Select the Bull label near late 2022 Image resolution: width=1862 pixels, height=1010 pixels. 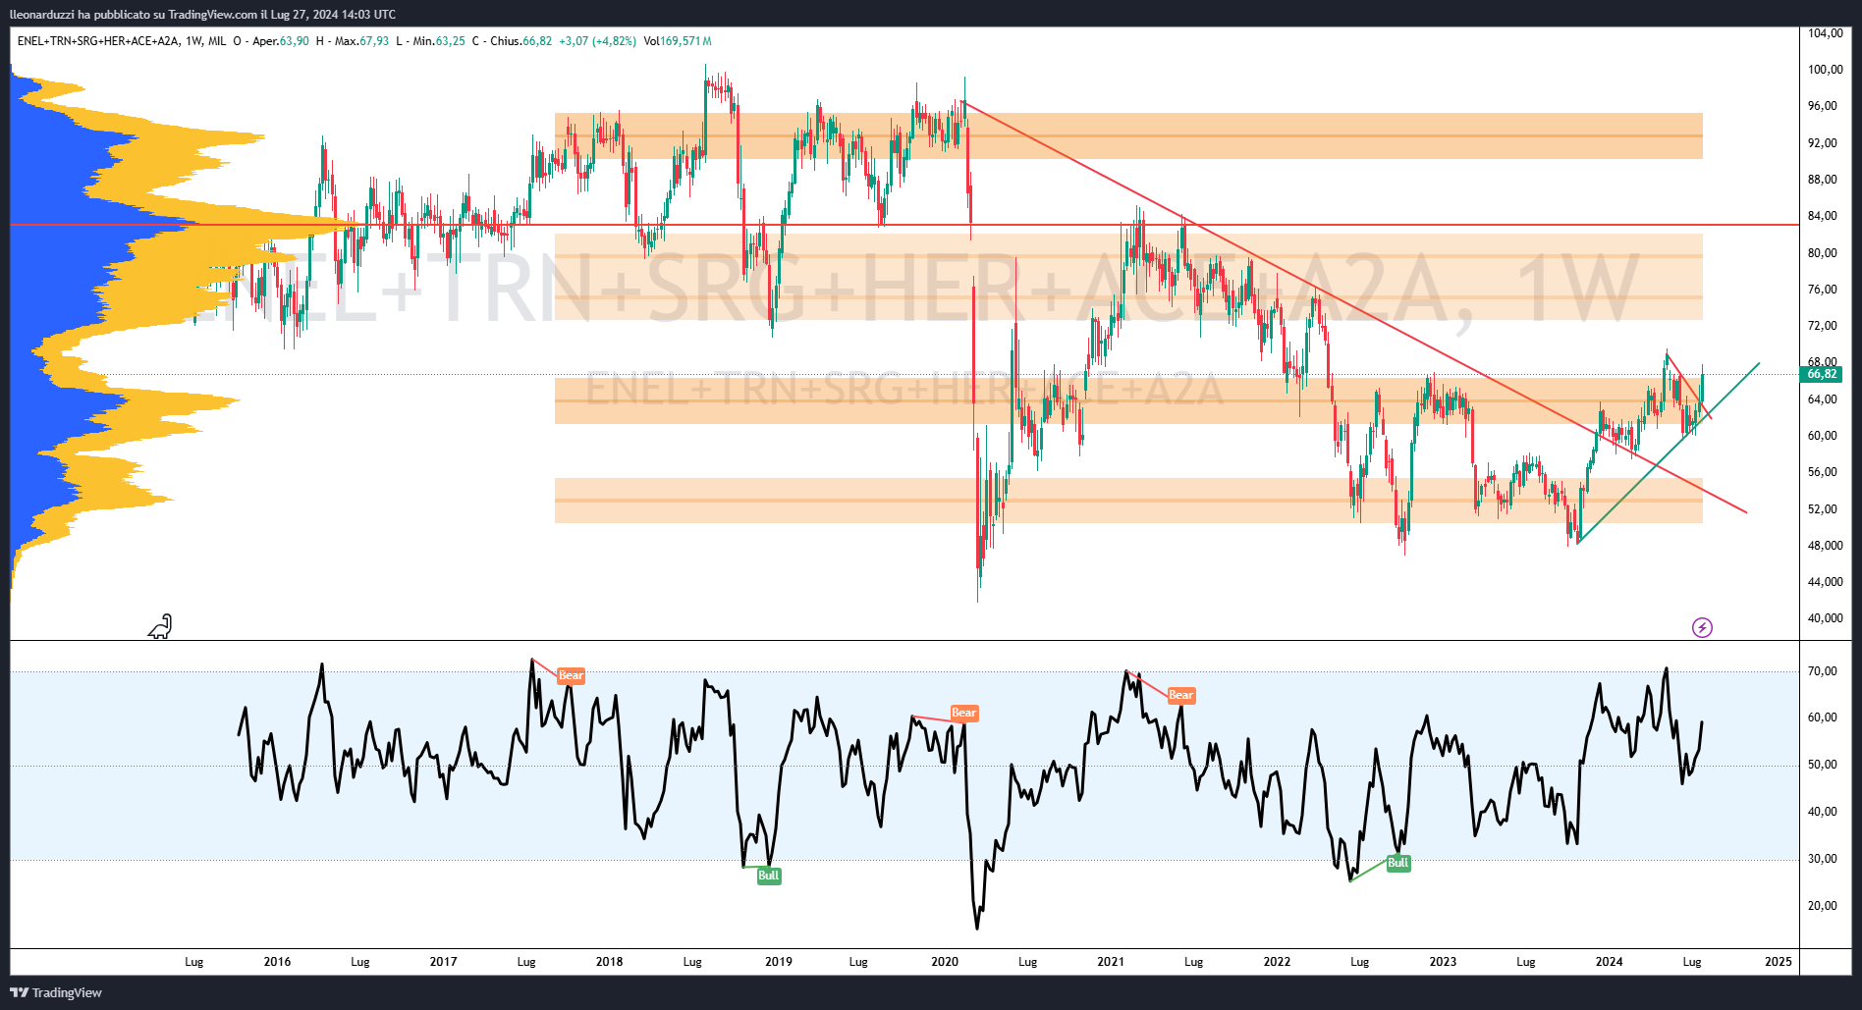1397,863
